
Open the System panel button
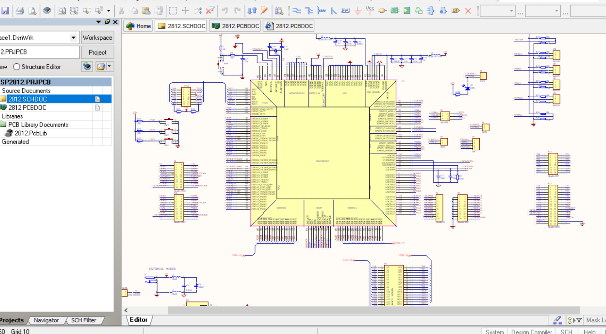click(x=495, y=331)
